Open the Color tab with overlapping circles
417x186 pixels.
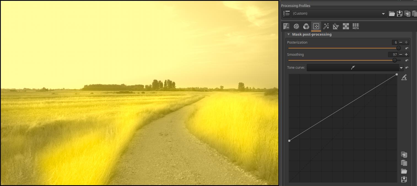tap(306, 26)
